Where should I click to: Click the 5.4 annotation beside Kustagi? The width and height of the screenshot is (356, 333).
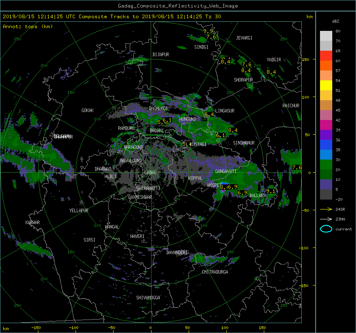tap(187, 144)
